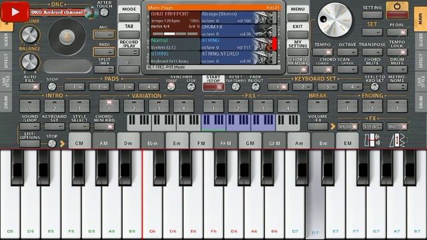Toggle FX MUSIC button
Image resolution: width=427 pixels, height=240 pixels.
tap(348, 127)
